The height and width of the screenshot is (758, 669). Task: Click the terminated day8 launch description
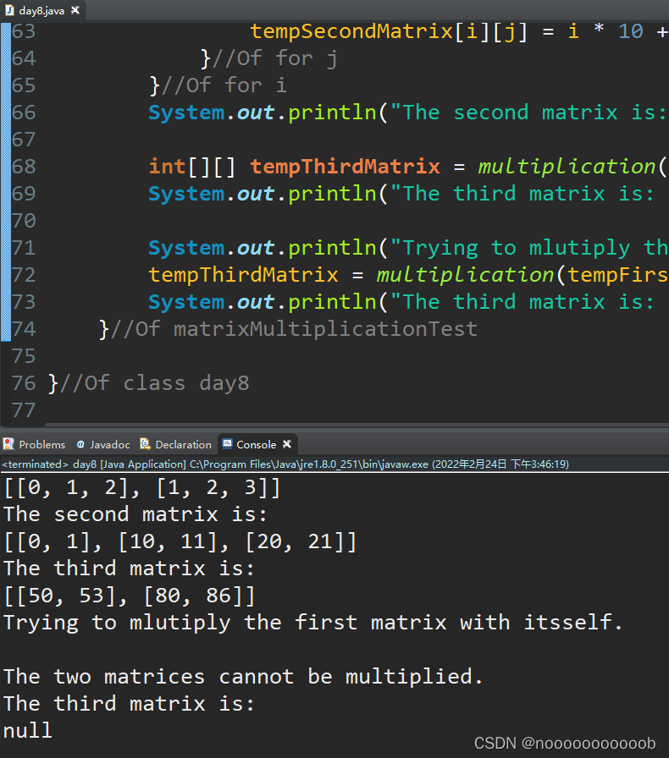[285, 464]
